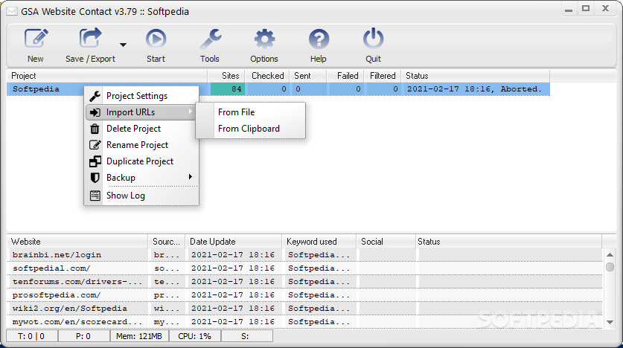Screen dimensions: 623x348
Task: Click the 'S:' status bar panel
Action: click(x=247, y=336)
